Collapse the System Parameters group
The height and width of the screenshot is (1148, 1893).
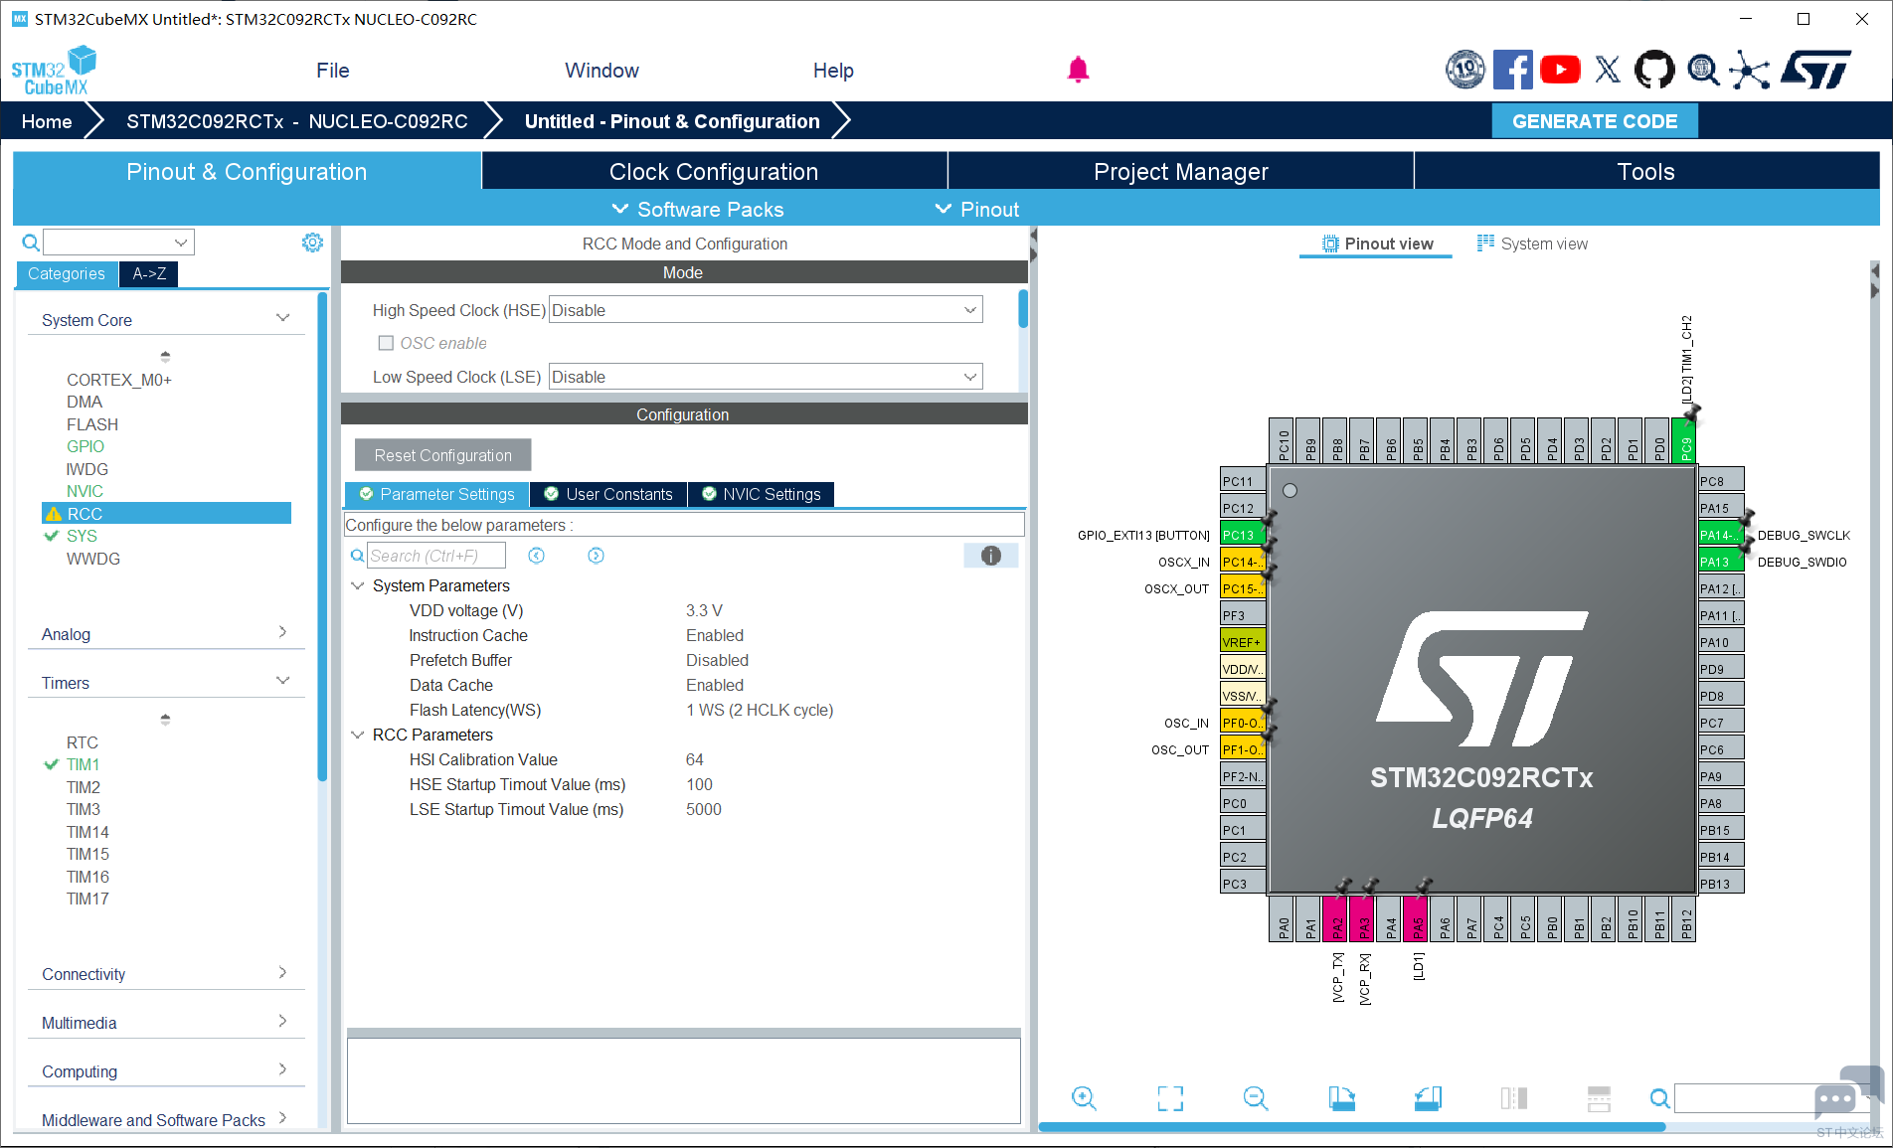pos(358,586)
